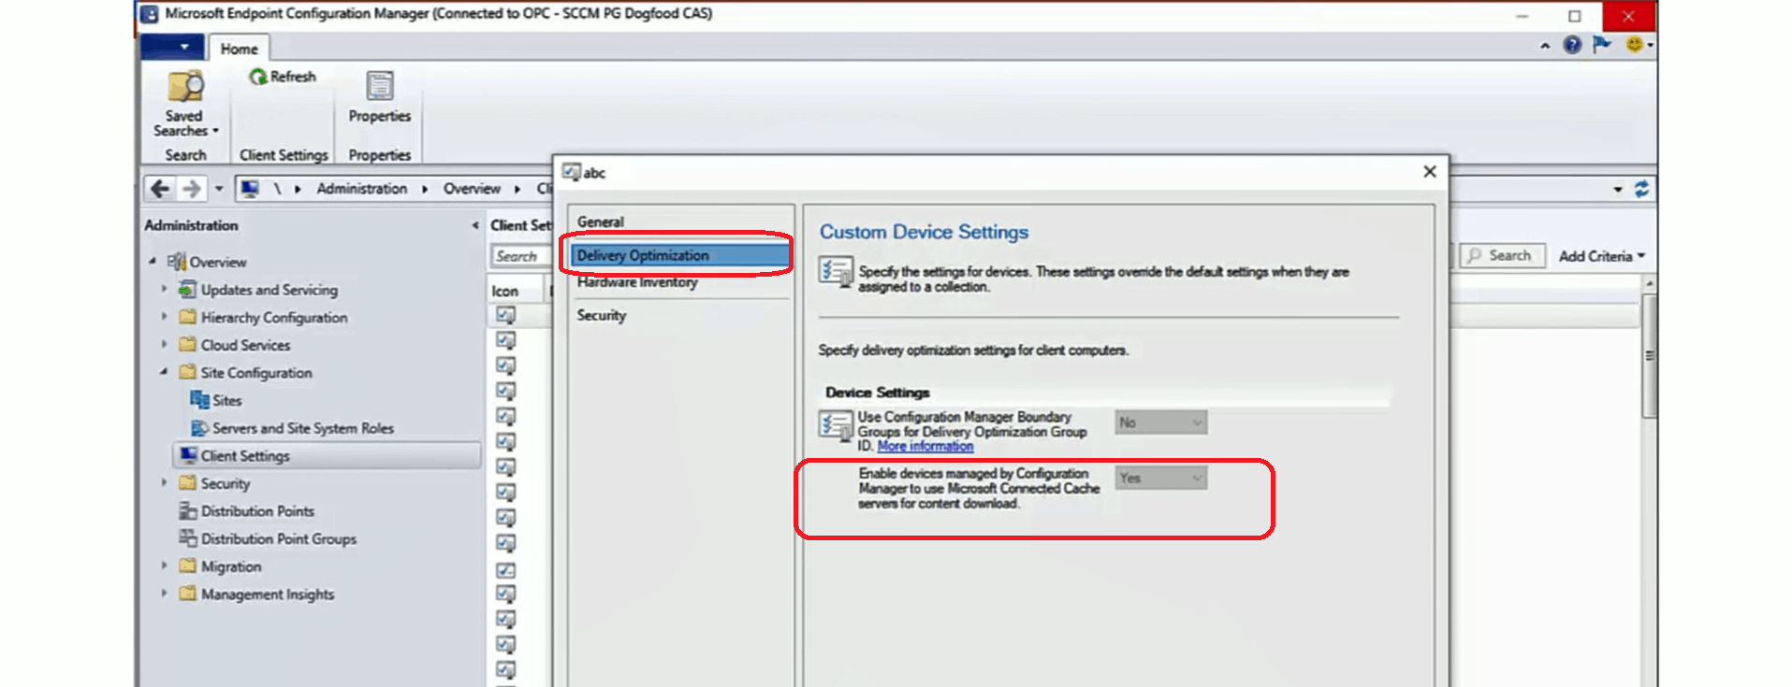Select Delivery Optimization in the dialog list
Viewport: 1792px width, 687px height.
[x=679, y=255]
